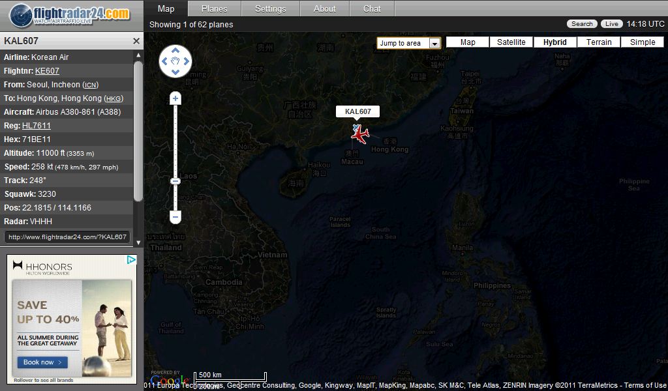Pan the map up arrow
Viewport: 668px width, 391px height.
coord(175,51)
